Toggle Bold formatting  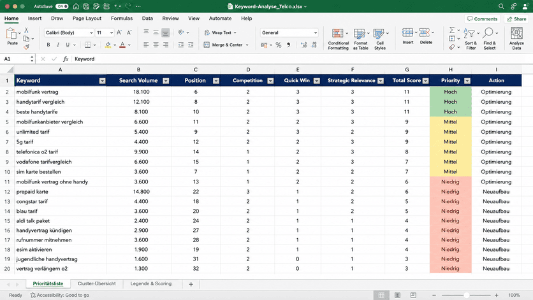pyautogui.click(x=48, y=45)
